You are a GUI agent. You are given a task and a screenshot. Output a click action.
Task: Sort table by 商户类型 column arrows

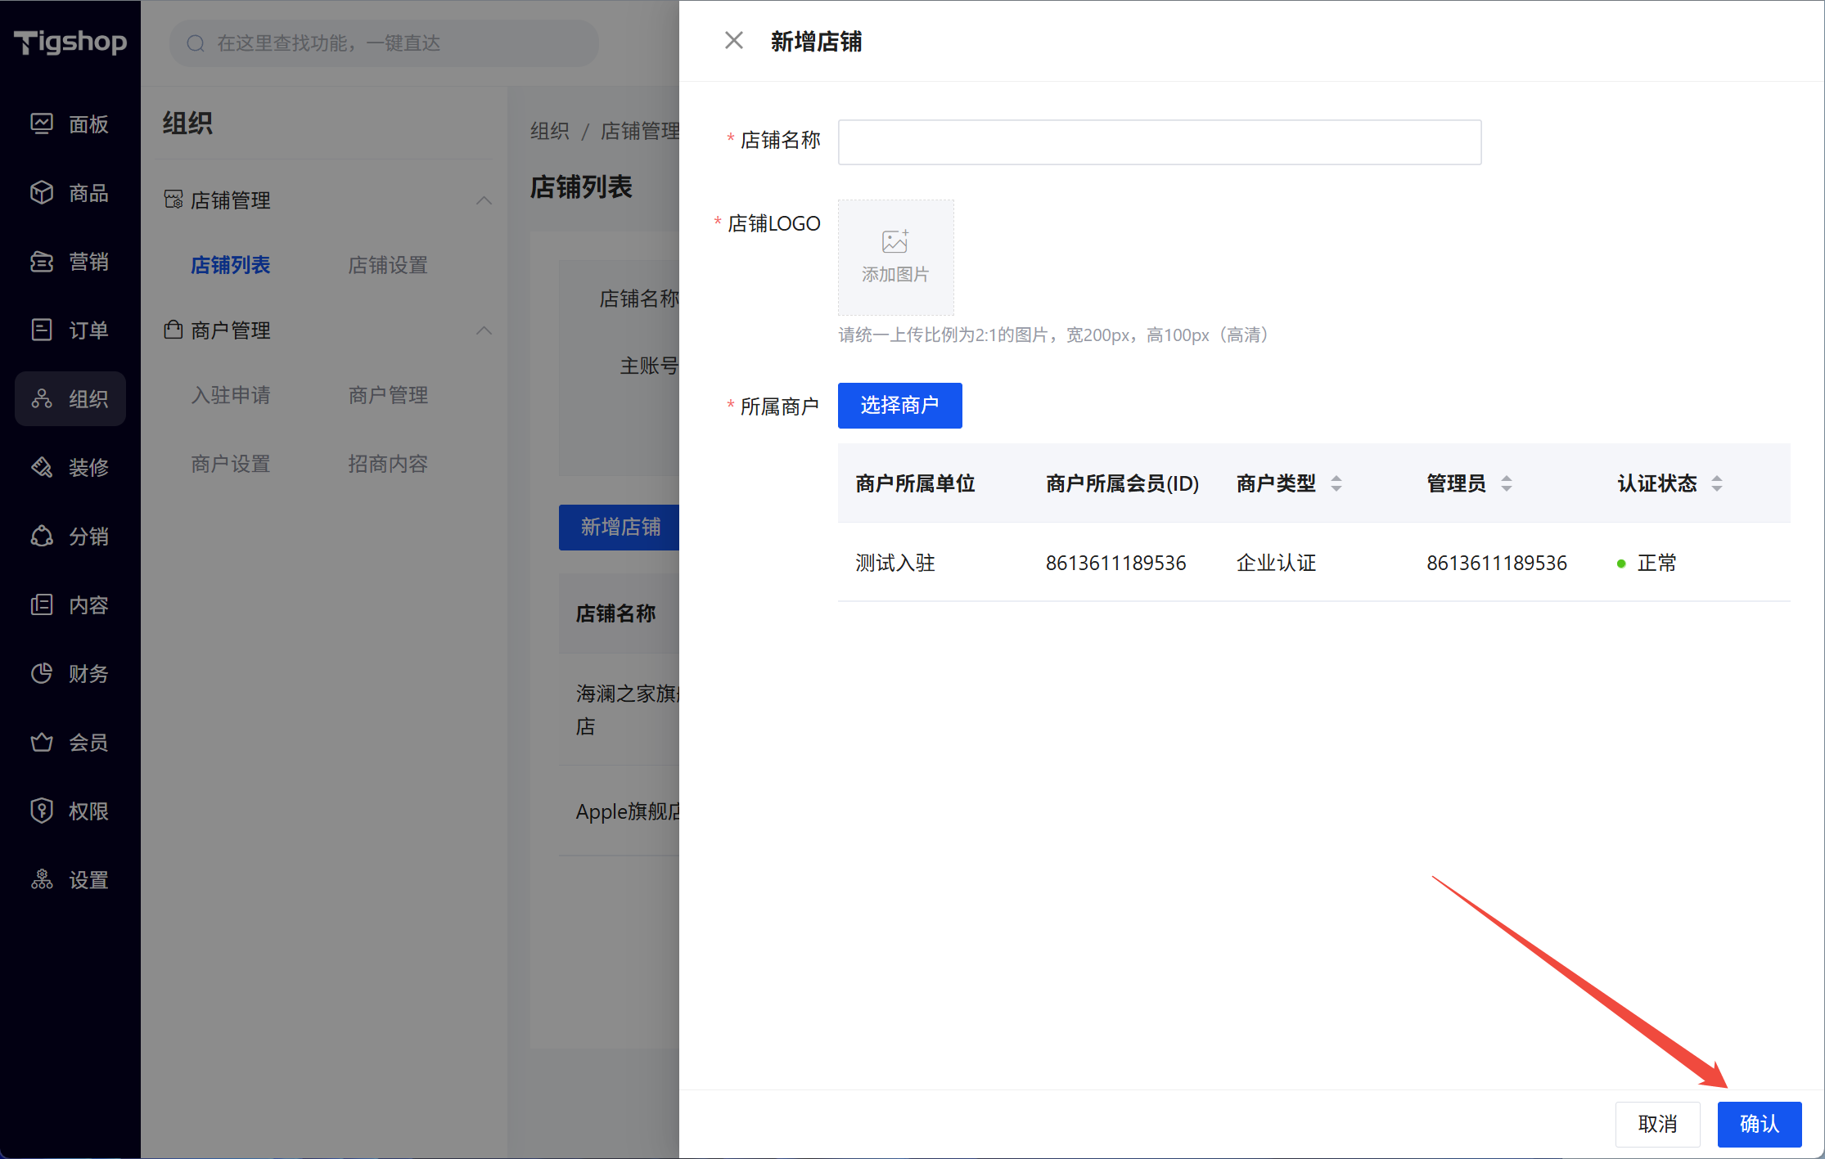point(1336,483)
